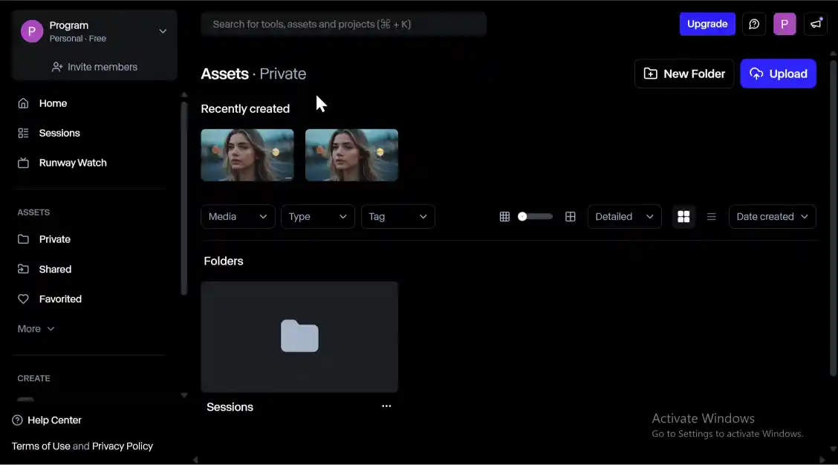Open Favorited assets in the sidebar
The height and width of the screenshot is (465, 838).
click(x=59, y=299)
